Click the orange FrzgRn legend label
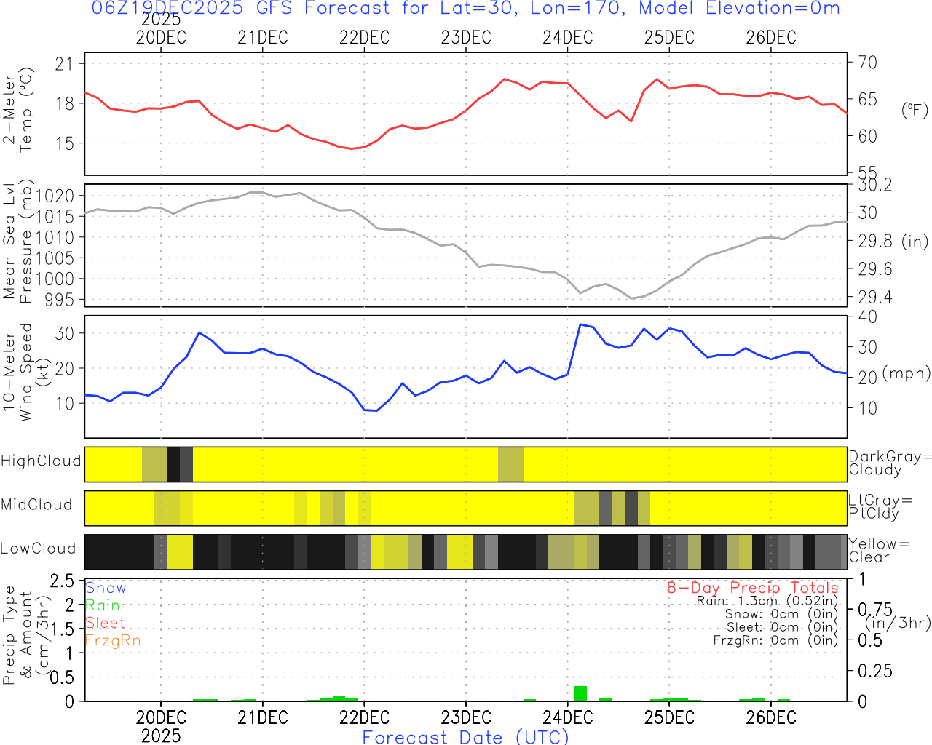 pos(112,640)
